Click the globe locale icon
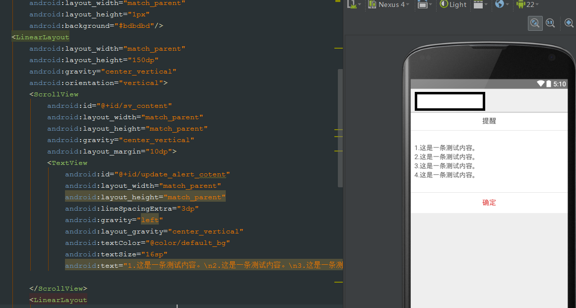The height and width of the screenshot is (308, 576). coord(499,4)
